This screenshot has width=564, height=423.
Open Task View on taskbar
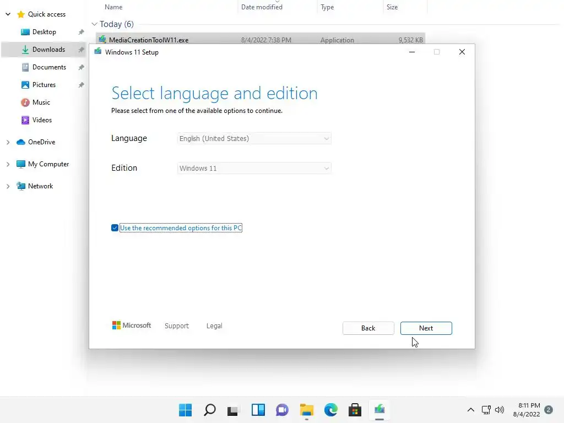233,410
